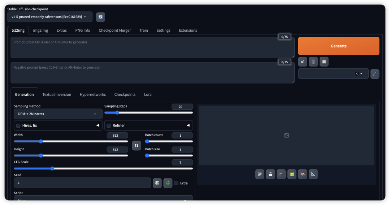
Task: Enable the Hires. fix checkbox
Action: point(18,126)
